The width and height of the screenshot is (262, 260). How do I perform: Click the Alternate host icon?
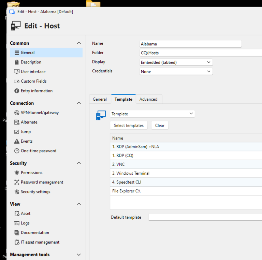click(x=17, y=122)
